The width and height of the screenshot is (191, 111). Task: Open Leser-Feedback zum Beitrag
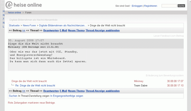tap(169, 36)
